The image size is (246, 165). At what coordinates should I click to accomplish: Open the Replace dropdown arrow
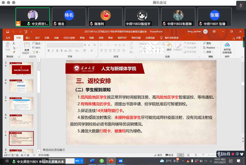point(217,48)
